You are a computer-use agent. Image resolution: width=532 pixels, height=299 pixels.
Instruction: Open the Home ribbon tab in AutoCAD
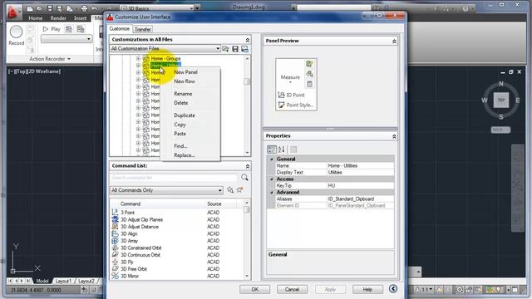35,18
